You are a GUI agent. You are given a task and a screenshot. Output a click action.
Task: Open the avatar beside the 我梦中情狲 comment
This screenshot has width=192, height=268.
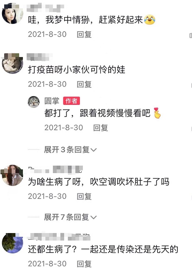12,14
